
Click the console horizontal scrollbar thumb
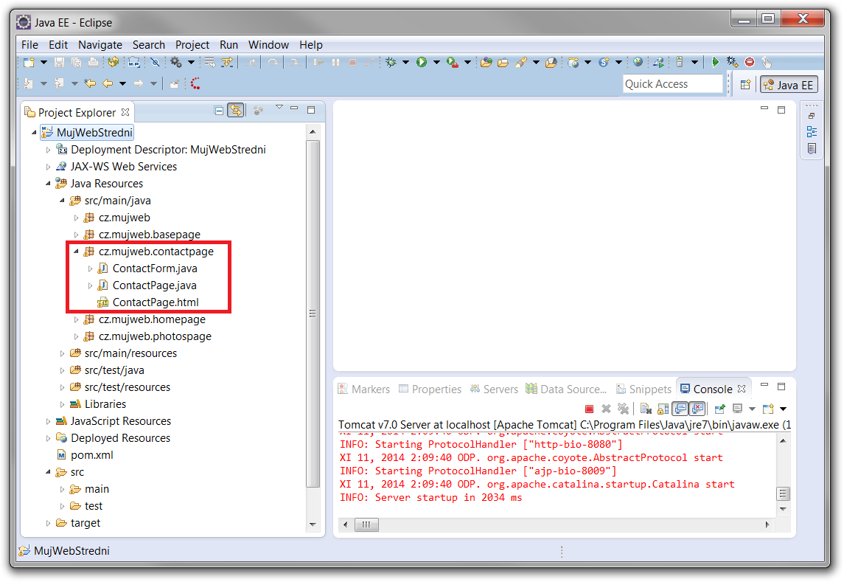pyautogui.click(x=364, y=524)
